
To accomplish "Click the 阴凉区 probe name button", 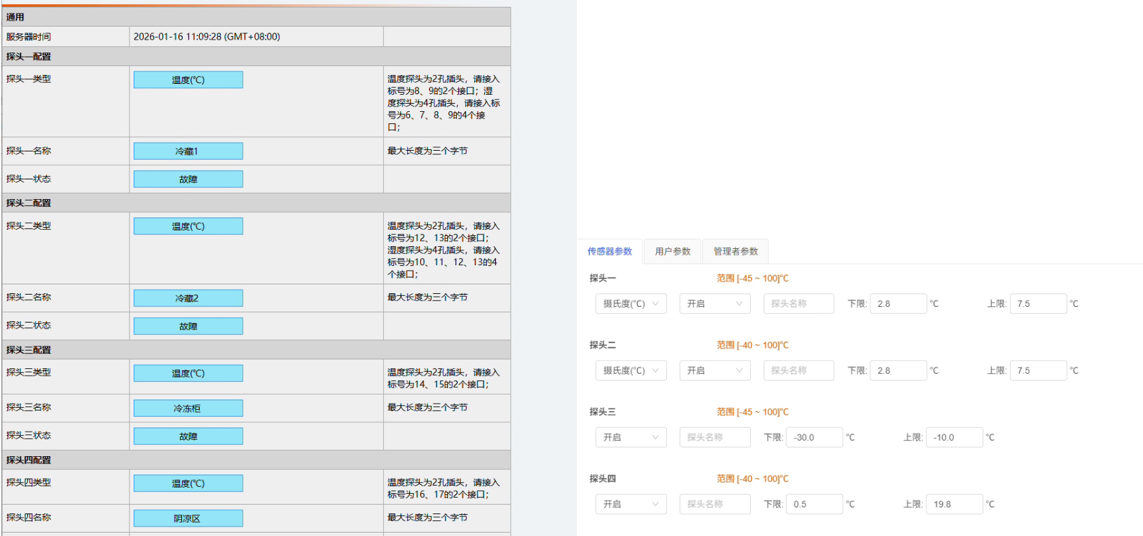I will coord(188,519).
